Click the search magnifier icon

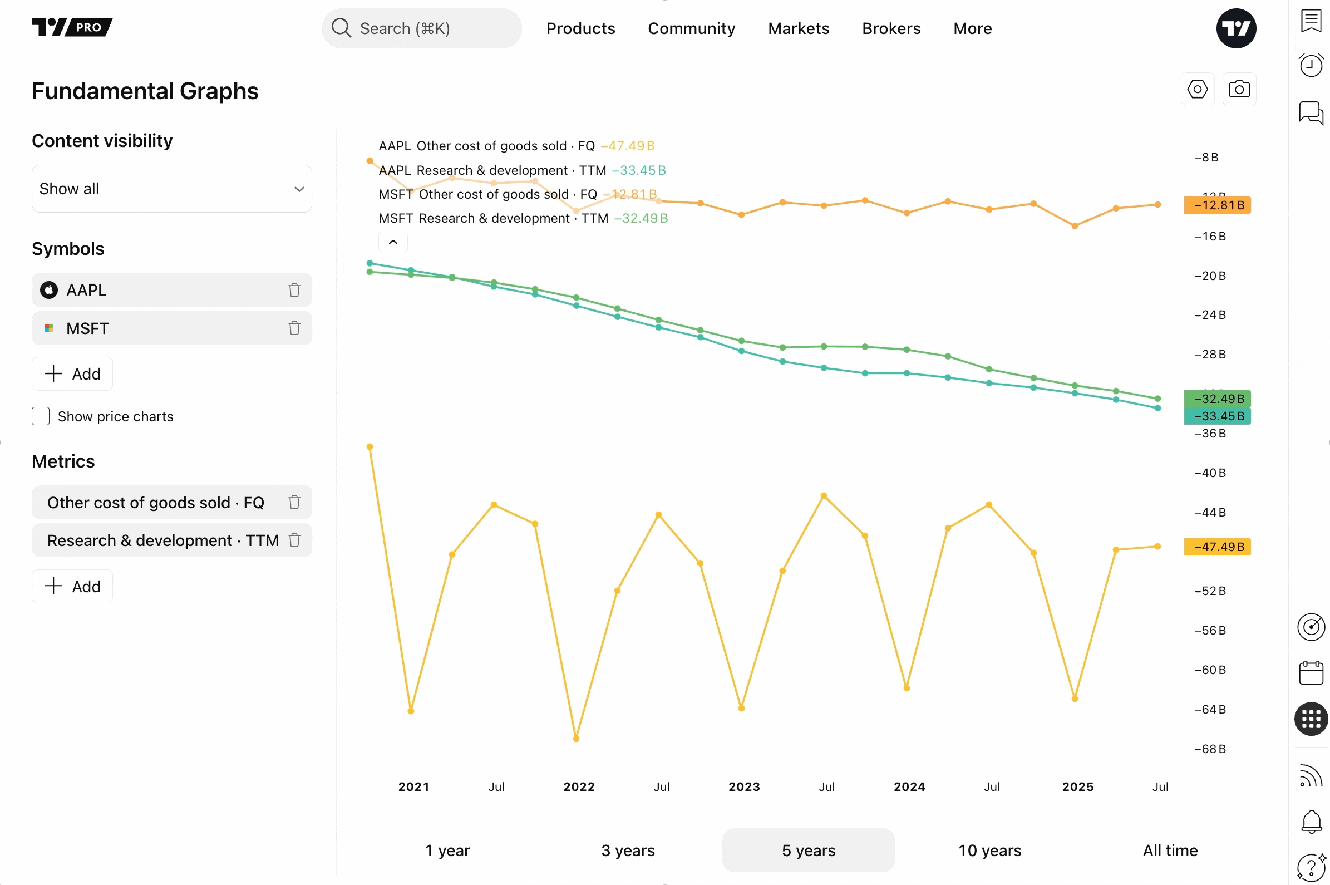[x=341, y=28]
